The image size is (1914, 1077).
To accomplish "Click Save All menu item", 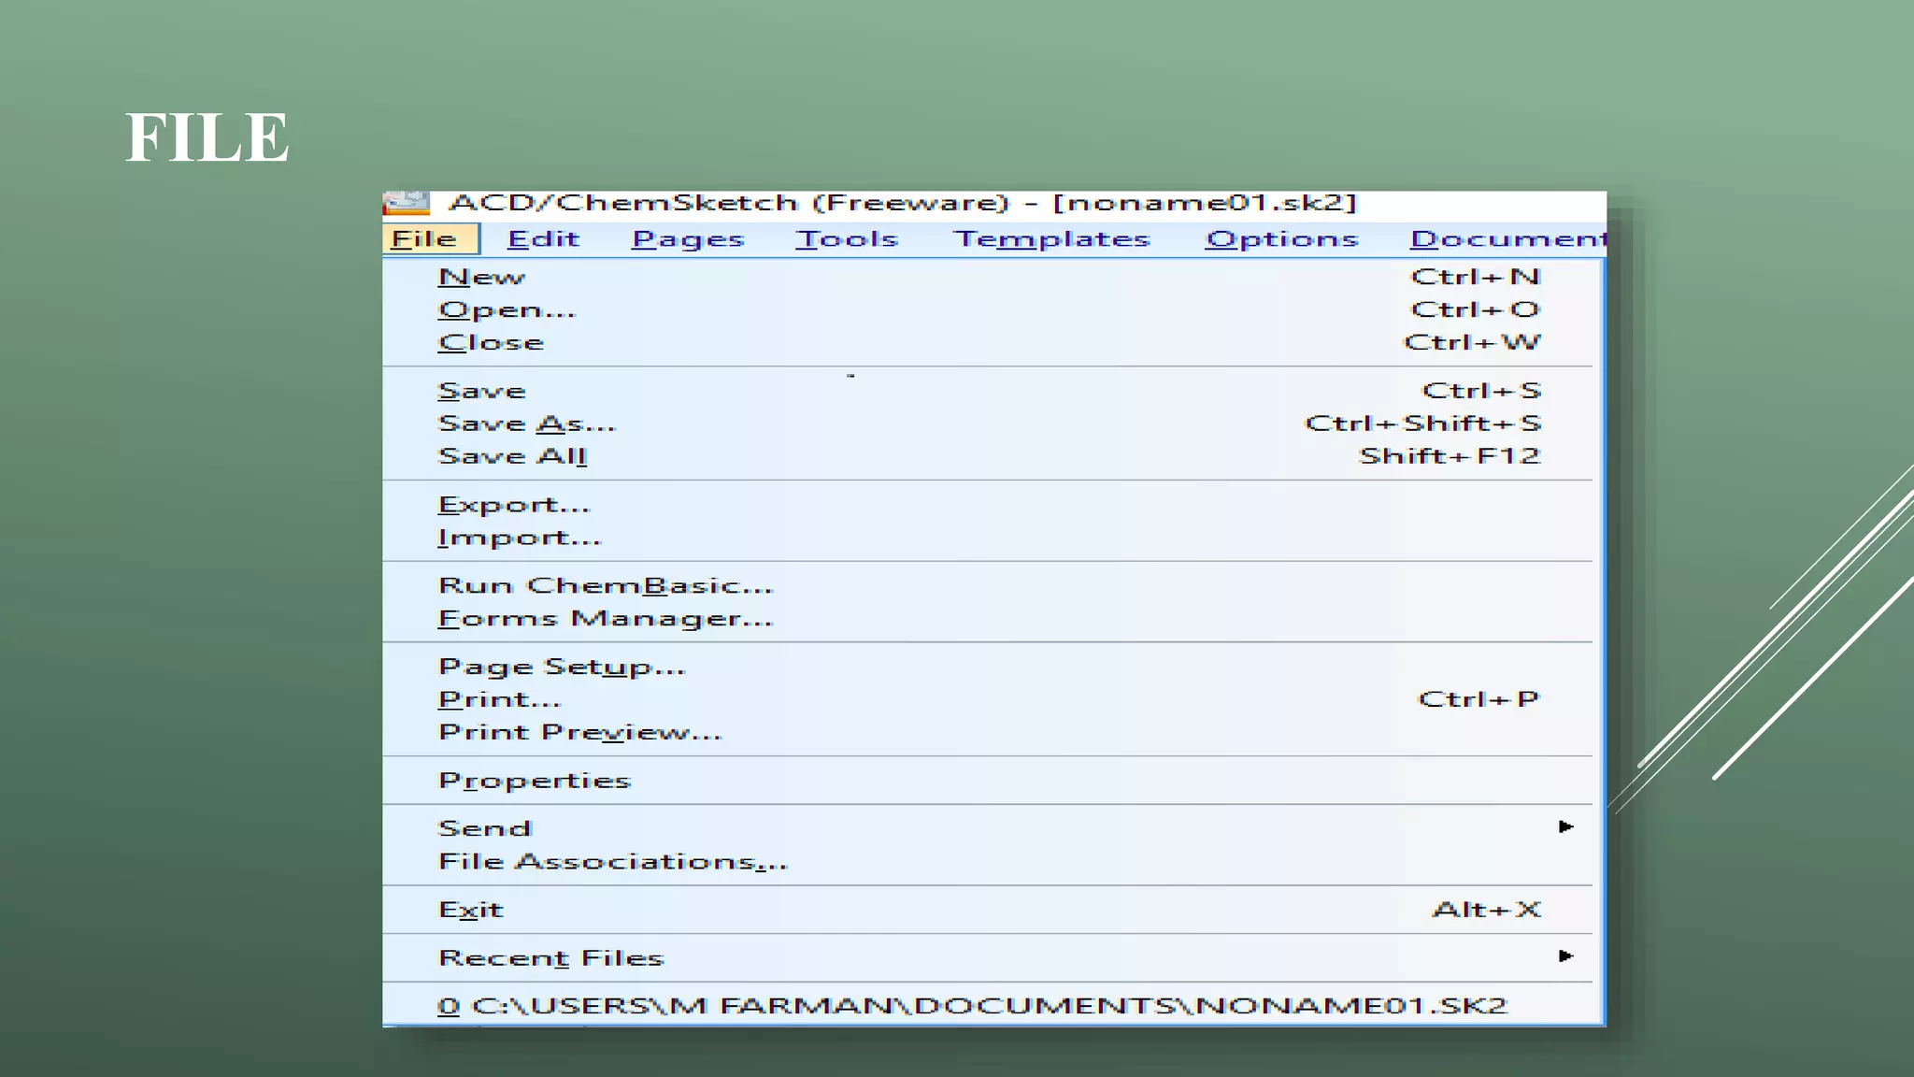I will coord(513,456).
